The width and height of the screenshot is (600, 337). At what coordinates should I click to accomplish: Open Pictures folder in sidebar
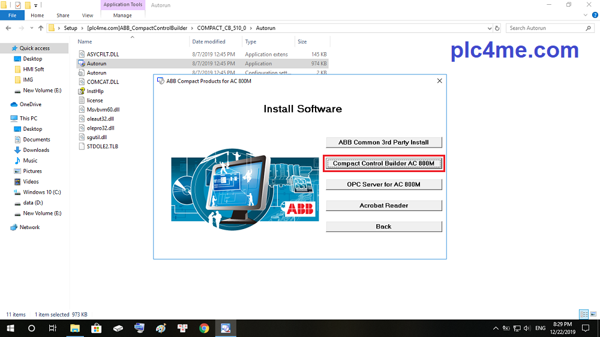(x=32, y=171)
